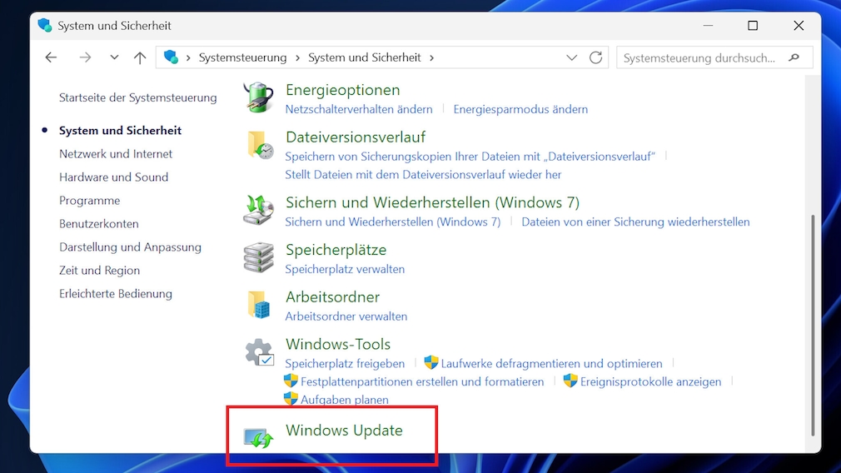Expand chevron after System und Sicherheit breadcrumb

432,57
